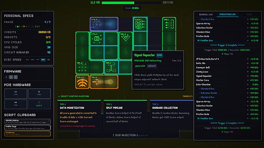Click the Data Silo log entry

[x=227, y=63]
